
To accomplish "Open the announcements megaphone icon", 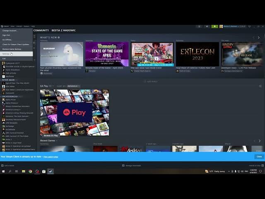I will click(x=207, y=27).
